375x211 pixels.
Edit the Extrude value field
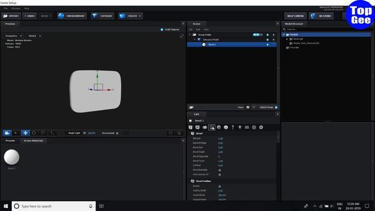click(220, 138)
